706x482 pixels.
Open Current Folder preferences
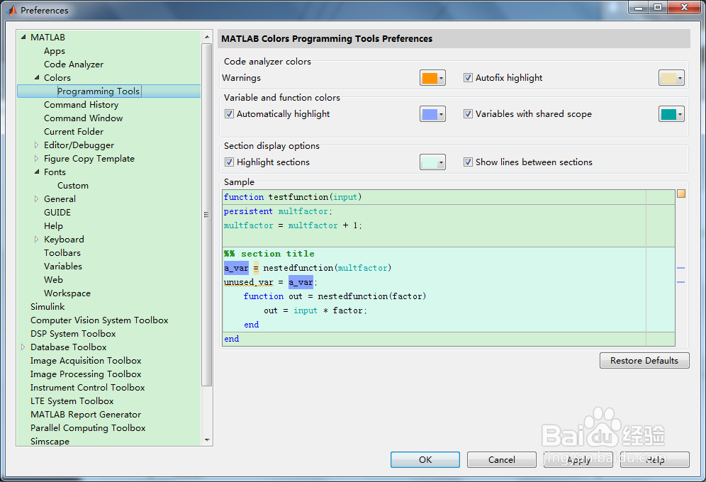pyautogui.click(x=74, y=131)
